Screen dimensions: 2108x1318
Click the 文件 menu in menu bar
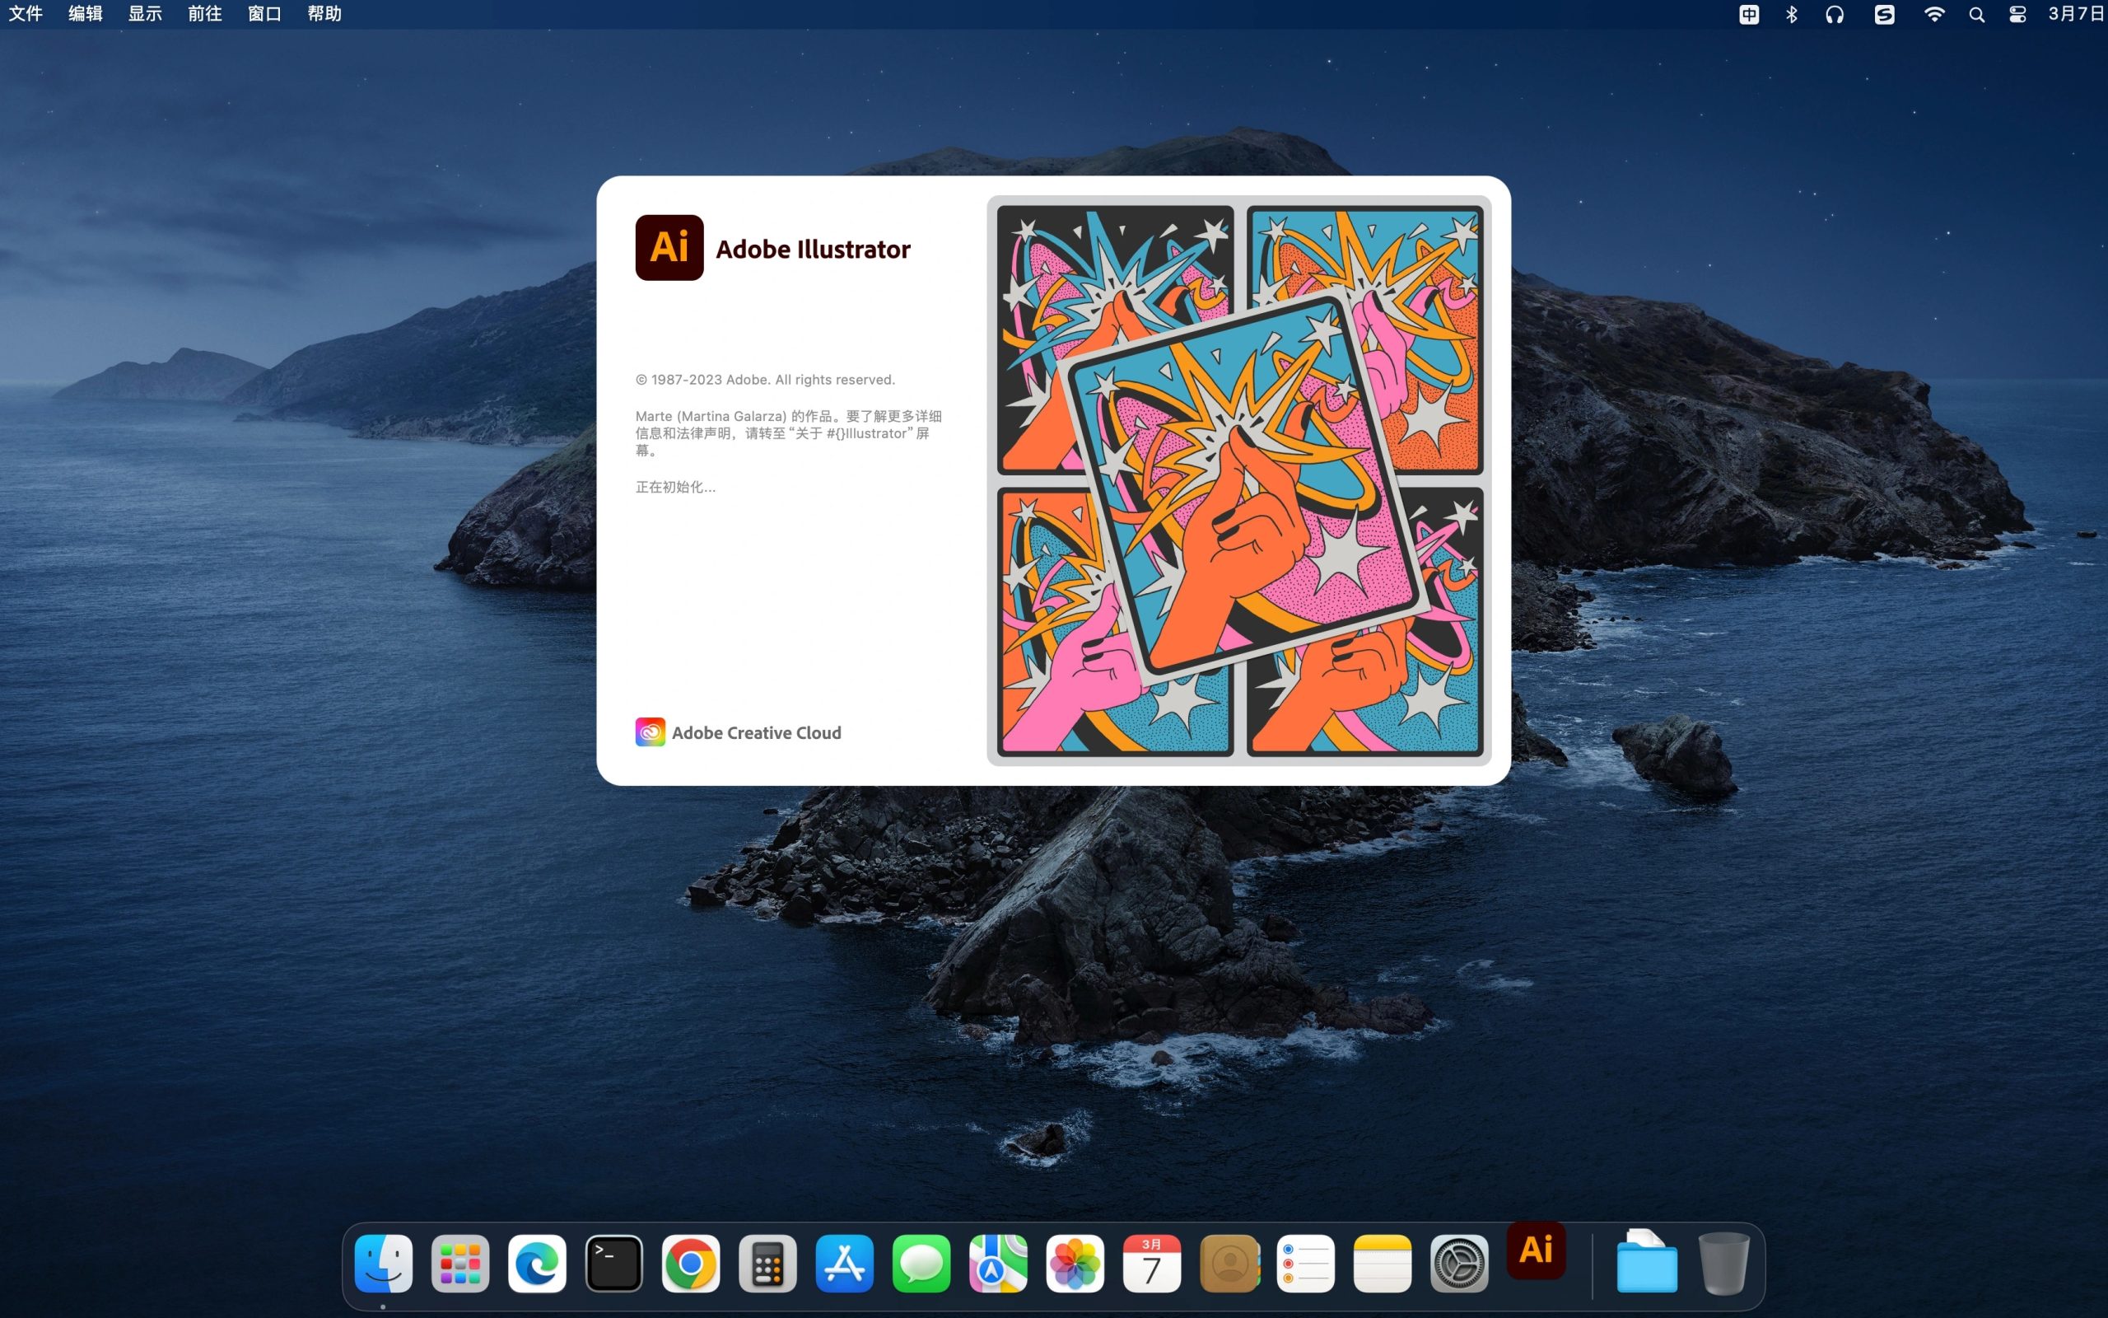(x=29, y=15)
